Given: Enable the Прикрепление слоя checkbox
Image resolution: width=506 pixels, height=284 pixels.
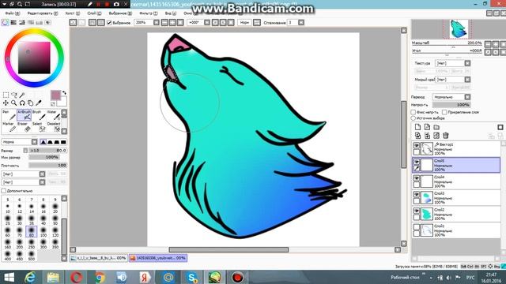Looking at the screenshot, I should pos(444,112).
